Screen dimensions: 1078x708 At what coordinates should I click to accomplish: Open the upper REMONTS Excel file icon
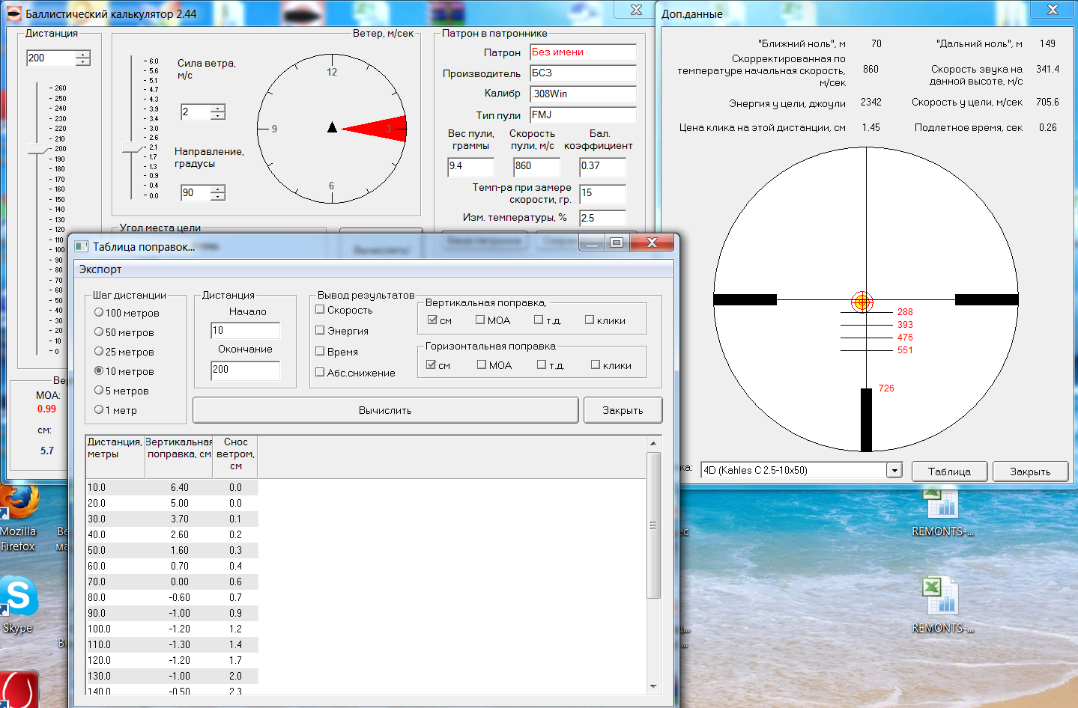pos(942,504)
